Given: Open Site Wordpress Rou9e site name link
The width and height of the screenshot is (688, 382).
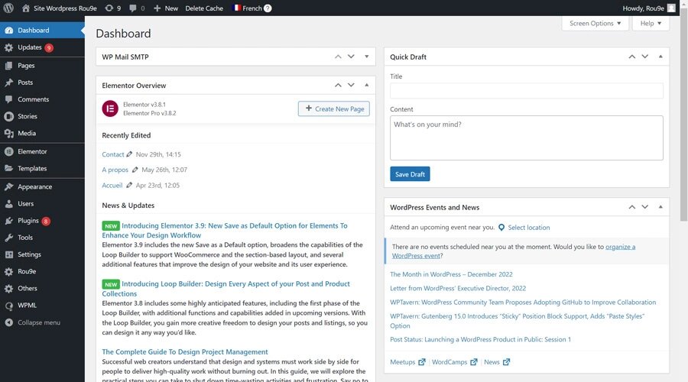Looking at the screenshot, I should pyautogui.click(x=65, y=8).
